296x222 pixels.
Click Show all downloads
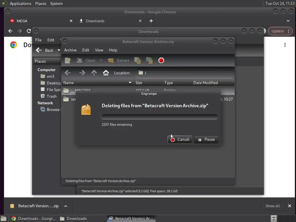coord(272,206)
